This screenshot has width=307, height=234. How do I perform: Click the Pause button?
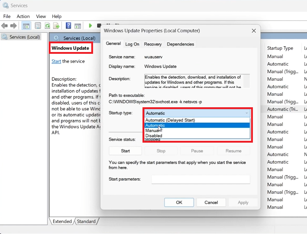tap(197, 151)
